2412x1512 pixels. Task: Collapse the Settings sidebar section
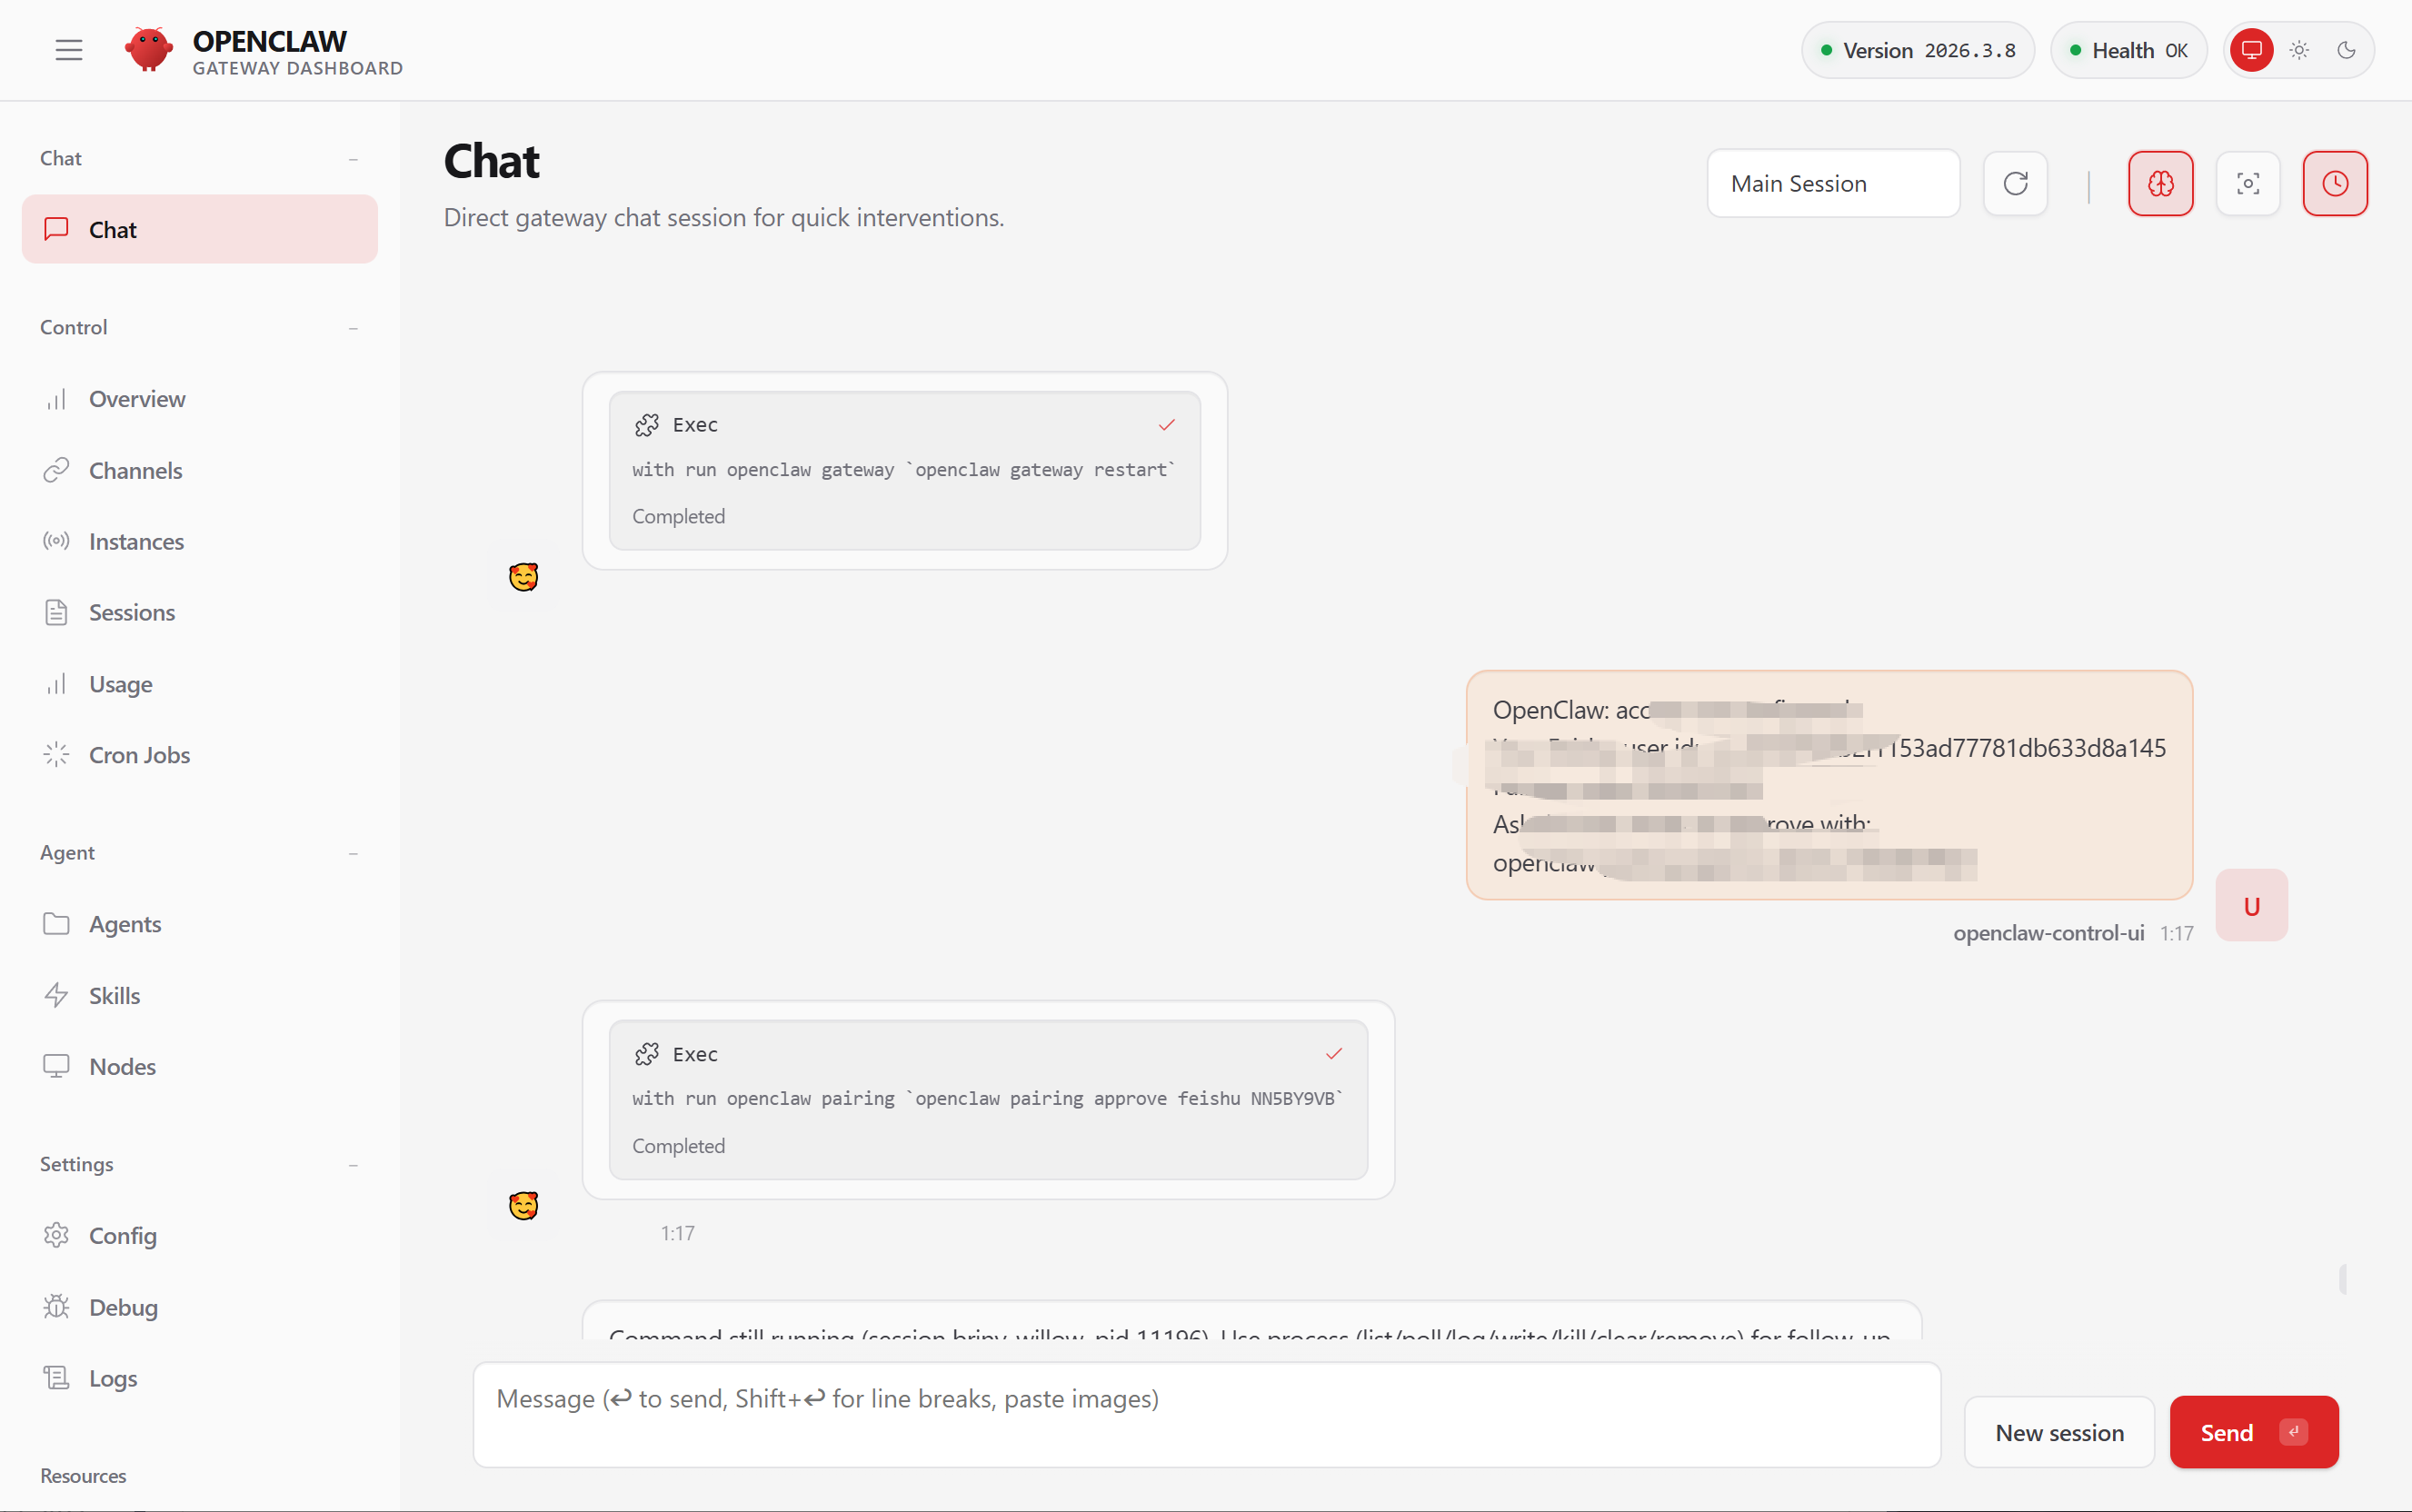tap(353, 1165)
